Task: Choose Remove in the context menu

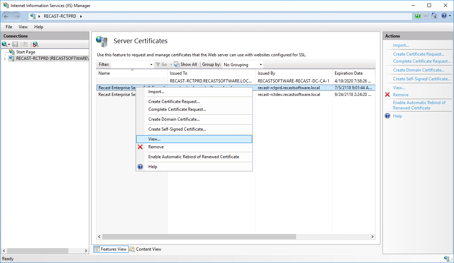Action: pos(194,147)
